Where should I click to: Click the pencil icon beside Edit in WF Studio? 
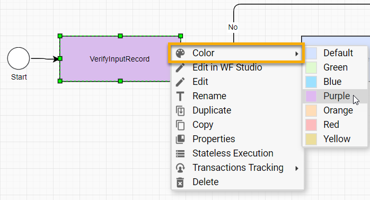[180, 67]
